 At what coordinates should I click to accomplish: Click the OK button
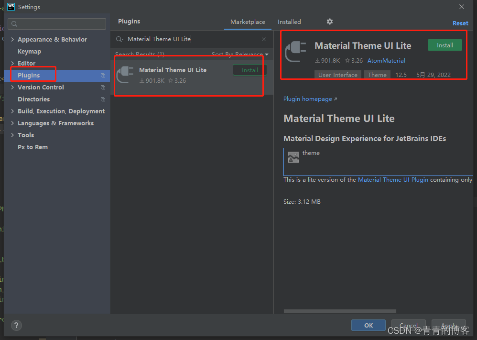(x=369, y=325)
